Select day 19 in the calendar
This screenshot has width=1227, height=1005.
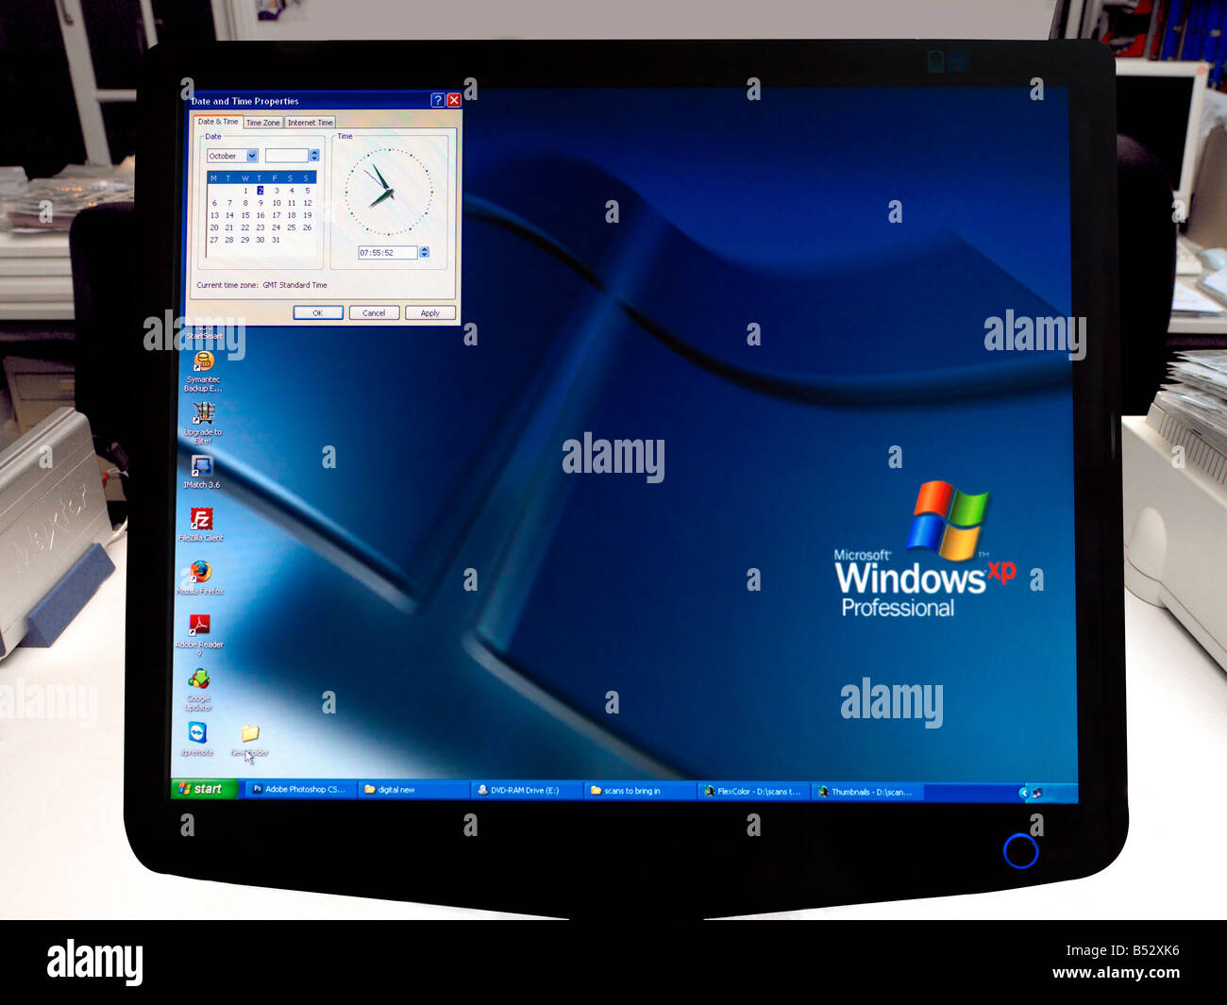307,215
